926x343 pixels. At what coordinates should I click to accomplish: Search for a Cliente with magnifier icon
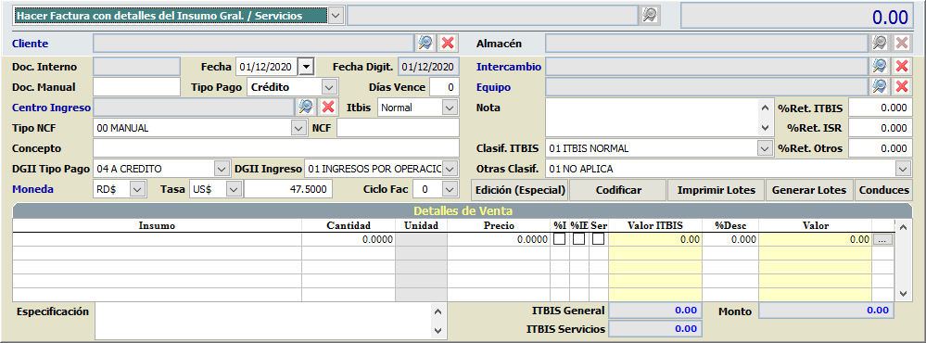425,43
